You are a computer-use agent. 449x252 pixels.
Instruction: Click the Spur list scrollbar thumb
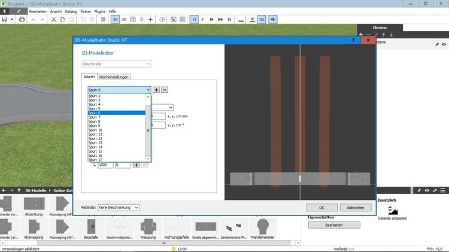pyautogui.click(x=148, y=130)
